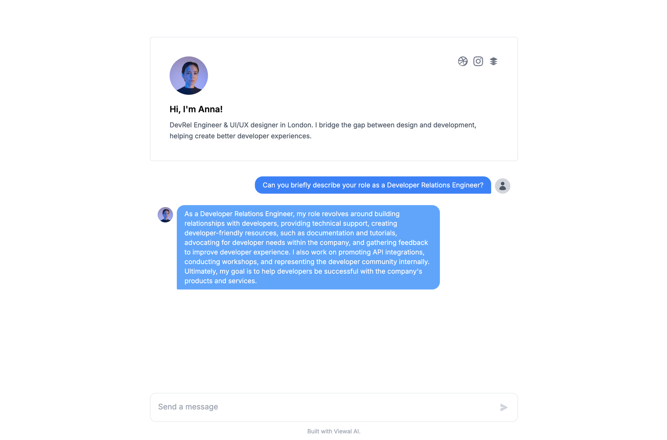Focus the Send a message field

click(325, 407)
